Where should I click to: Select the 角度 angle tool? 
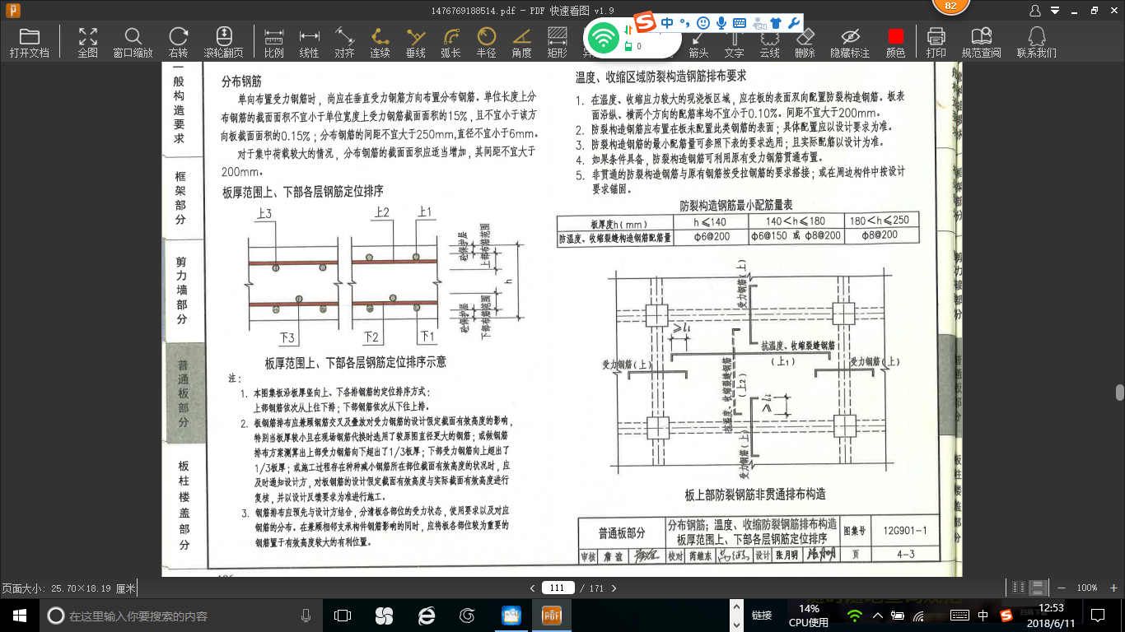(521, 43)
